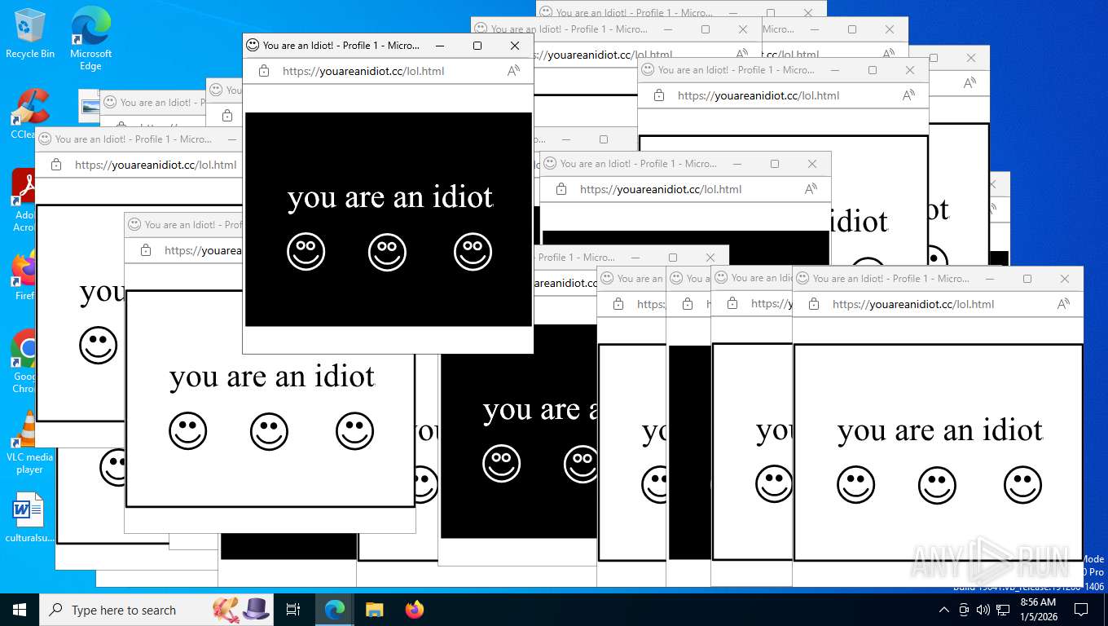1108x626 pixels.
Task: Click smiley favicon in frontmost black-page window title
Action: coord(253,46)
